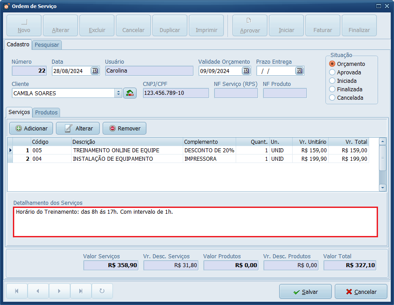Open the Data field calendar picker
Viewport: 394px width, 305px height.
coord(95,71)
